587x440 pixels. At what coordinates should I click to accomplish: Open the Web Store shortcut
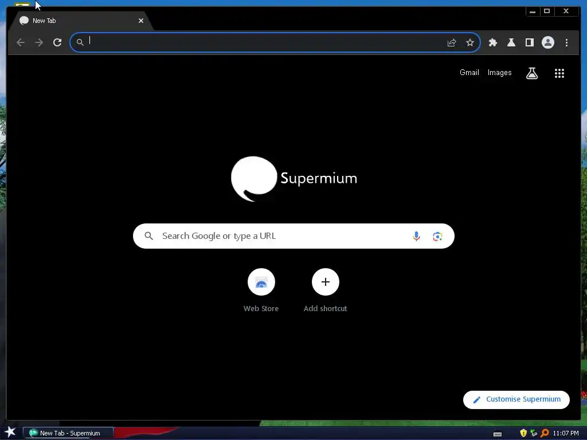261,290
